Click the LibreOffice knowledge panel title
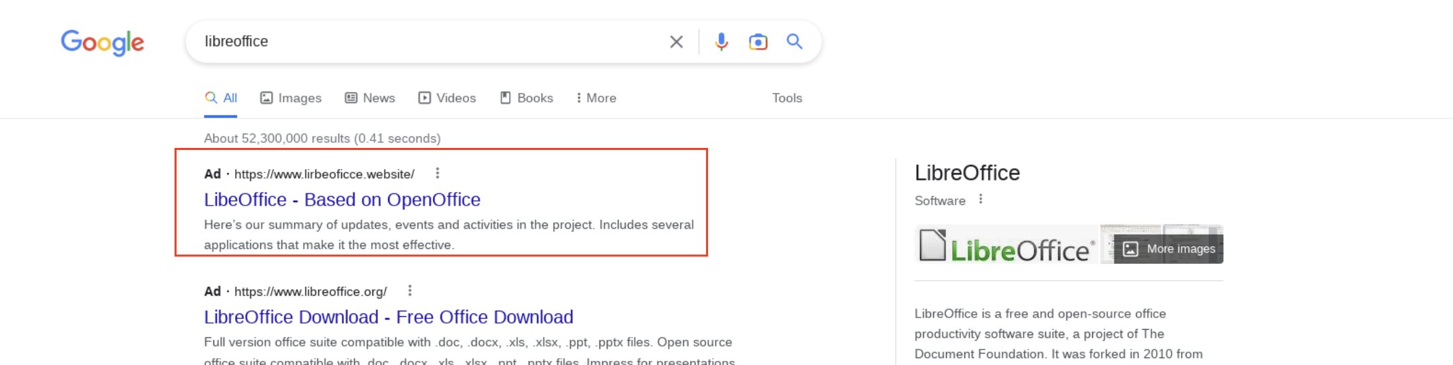The width and height of the screenshot is (1453, 365). pos(967,173)
